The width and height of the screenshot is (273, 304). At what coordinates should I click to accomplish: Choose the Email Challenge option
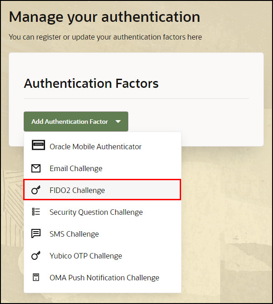(x=102, y=168)
